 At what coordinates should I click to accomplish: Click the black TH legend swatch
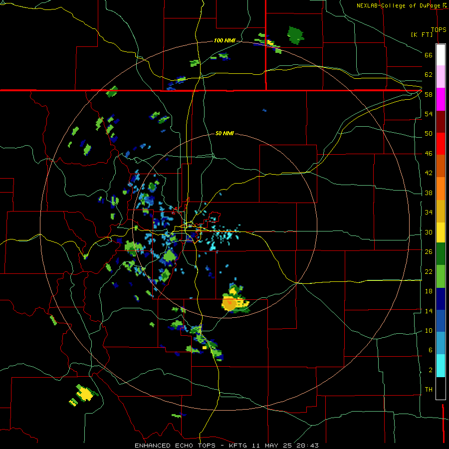pos(441,388)
